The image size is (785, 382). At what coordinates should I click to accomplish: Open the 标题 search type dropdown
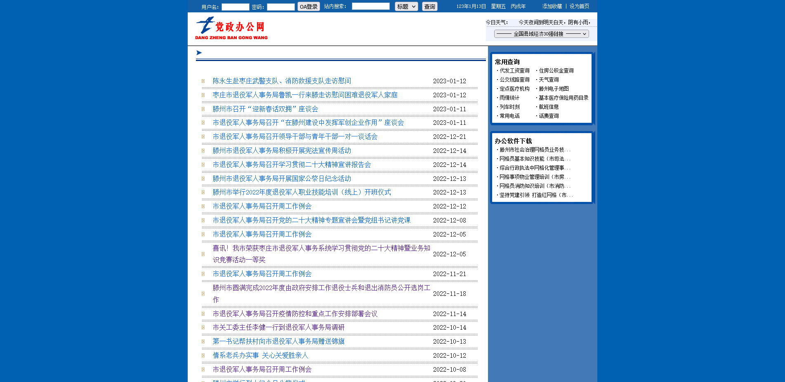point(406,7)
